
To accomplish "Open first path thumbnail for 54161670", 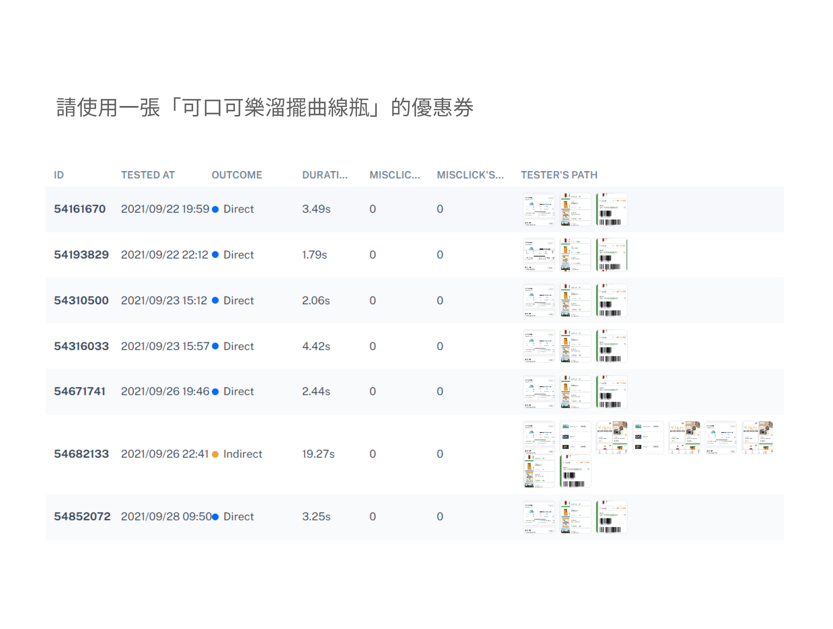I will click(538, 209).
